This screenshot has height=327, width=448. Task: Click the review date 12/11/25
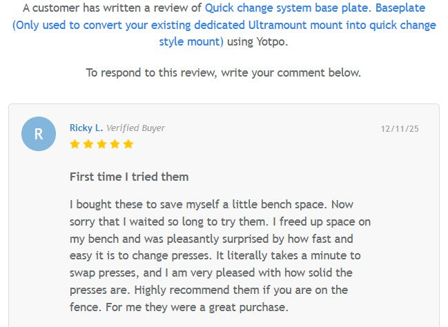tap(400, 128)
